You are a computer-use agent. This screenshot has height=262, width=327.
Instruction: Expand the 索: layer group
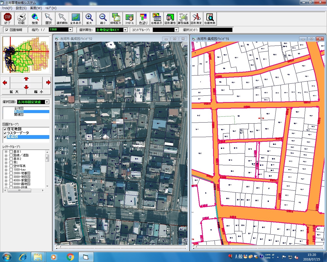6,162
